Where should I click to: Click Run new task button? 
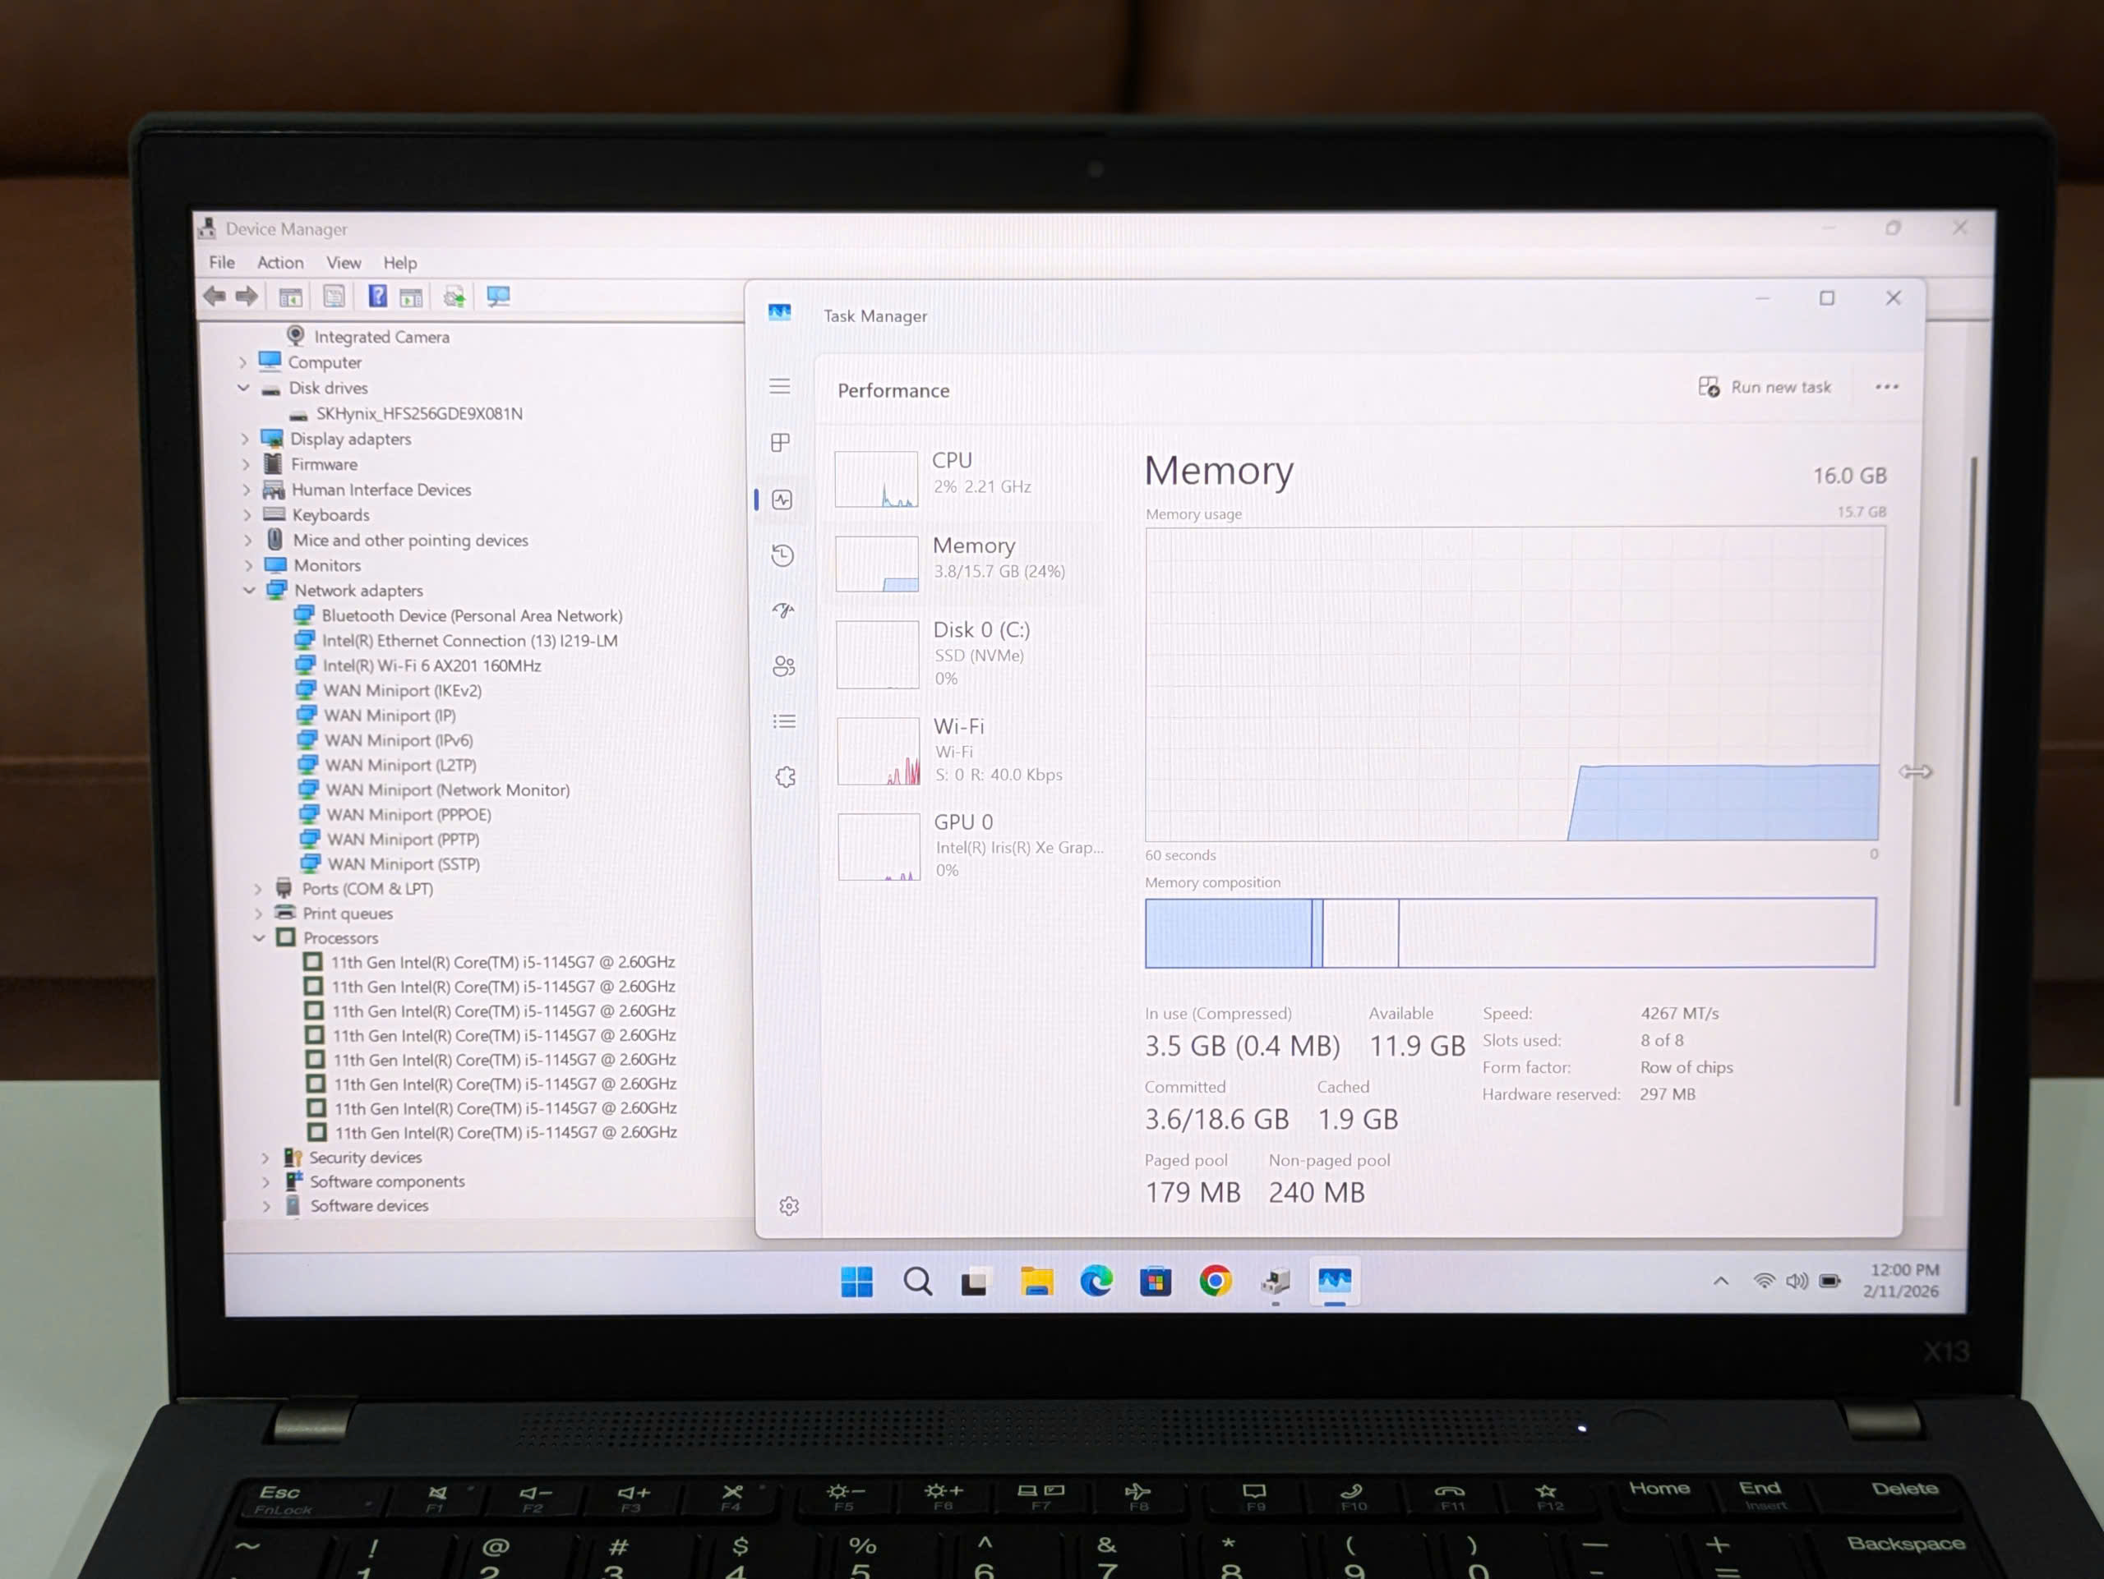click(x=1765, y=387)
